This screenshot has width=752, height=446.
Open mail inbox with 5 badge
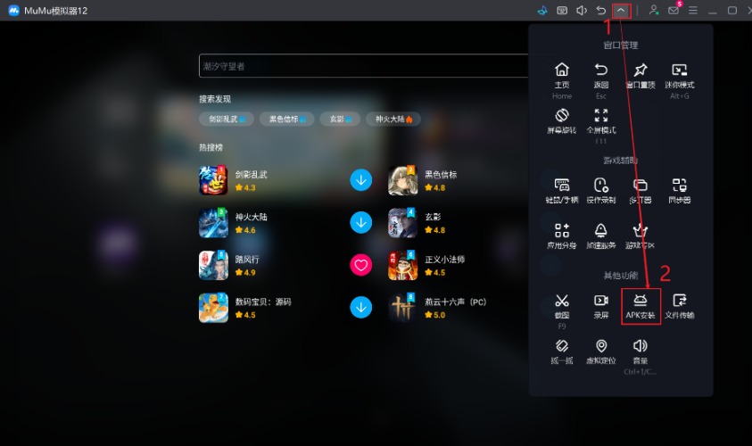point(673,10)
